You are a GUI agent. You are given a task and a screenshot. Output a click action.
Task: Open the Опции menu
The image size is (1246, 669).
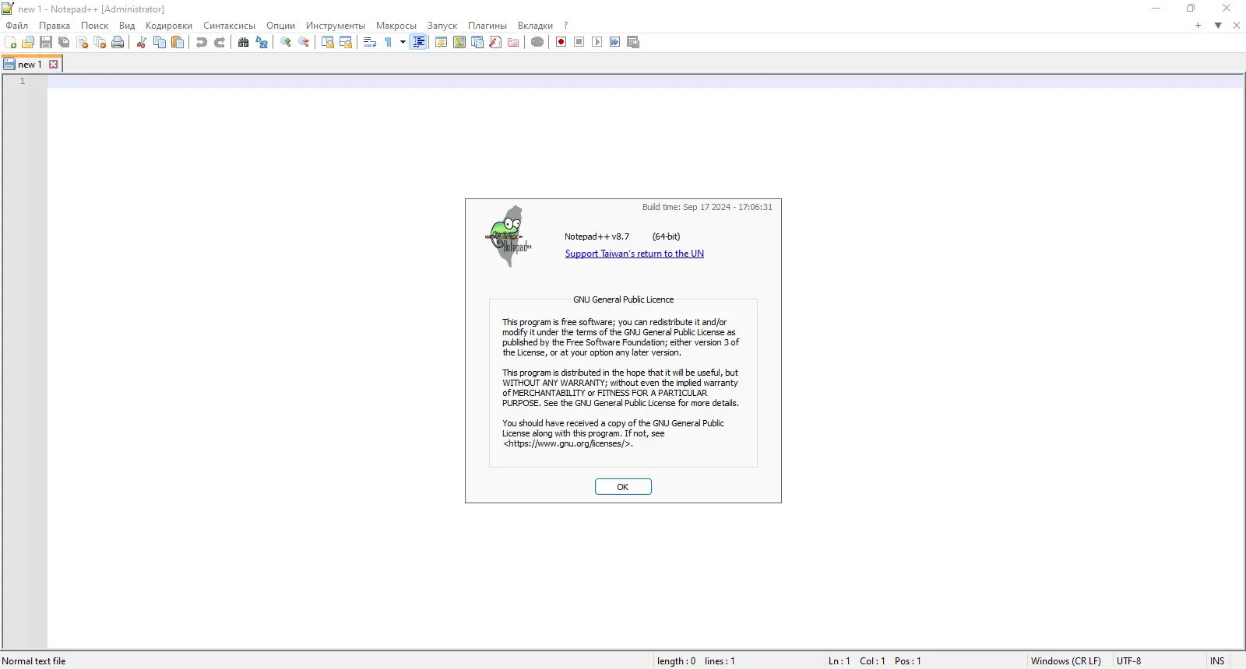[280, 26]
